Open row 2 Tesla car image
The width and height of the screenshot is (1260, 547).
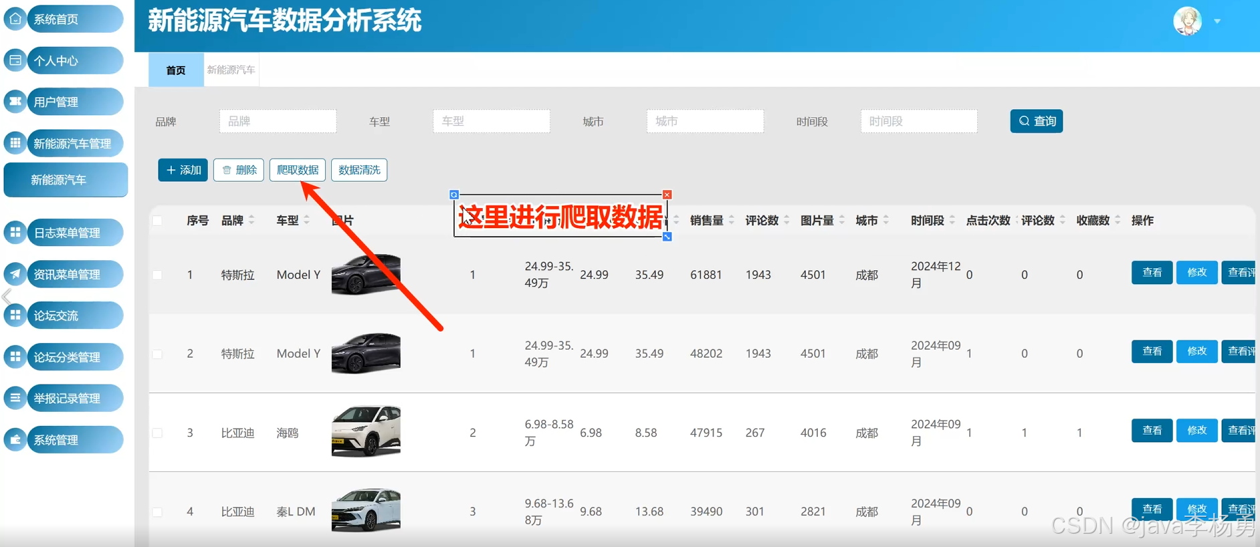coord(366,352)
